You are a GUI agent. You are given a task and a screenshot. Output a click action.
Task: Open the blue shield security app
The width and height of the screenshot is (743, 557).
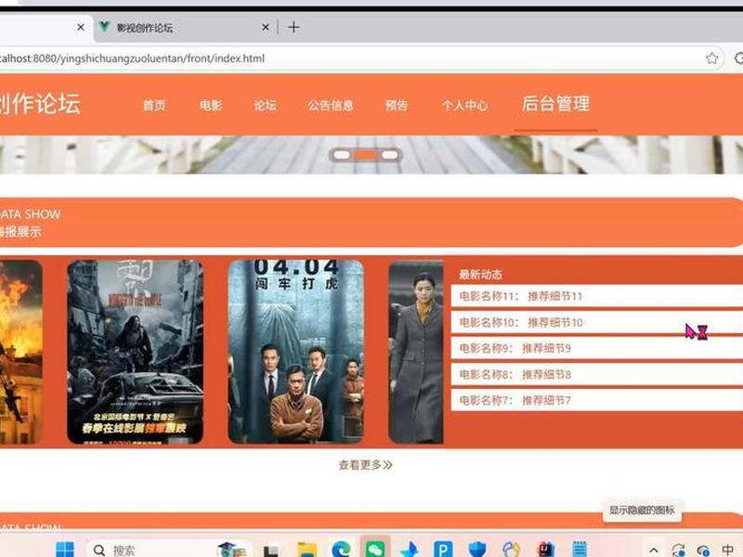pyautogui.click(x=477, y=550)
